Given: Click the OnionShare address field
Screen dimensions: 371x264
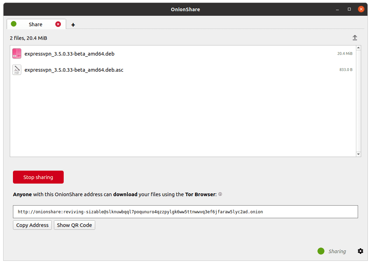Looking at the screenshot, I should click(185, 212).
